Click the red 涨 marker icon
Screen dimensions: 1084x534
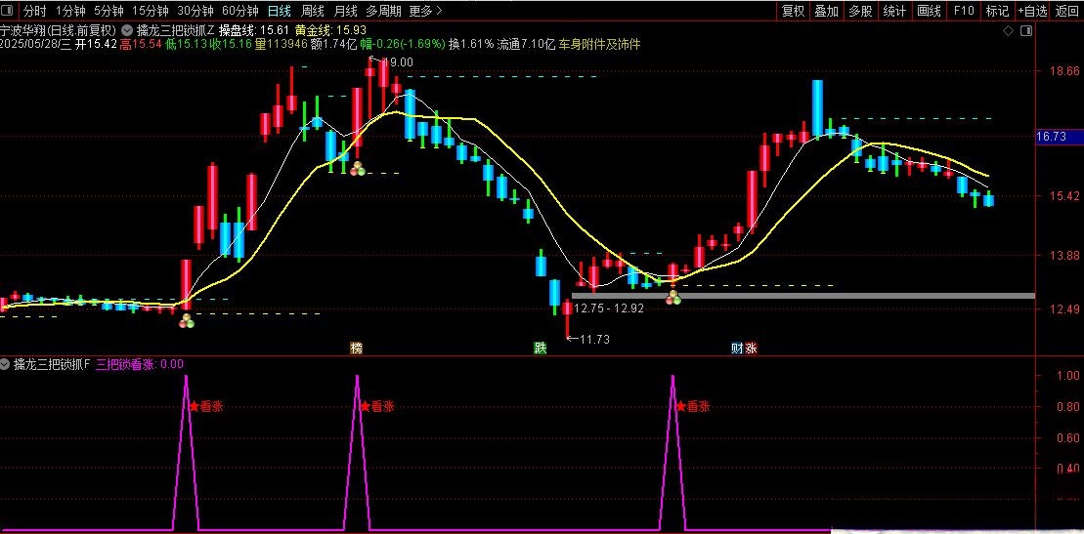pyautogui.click(x=751, y=348)
